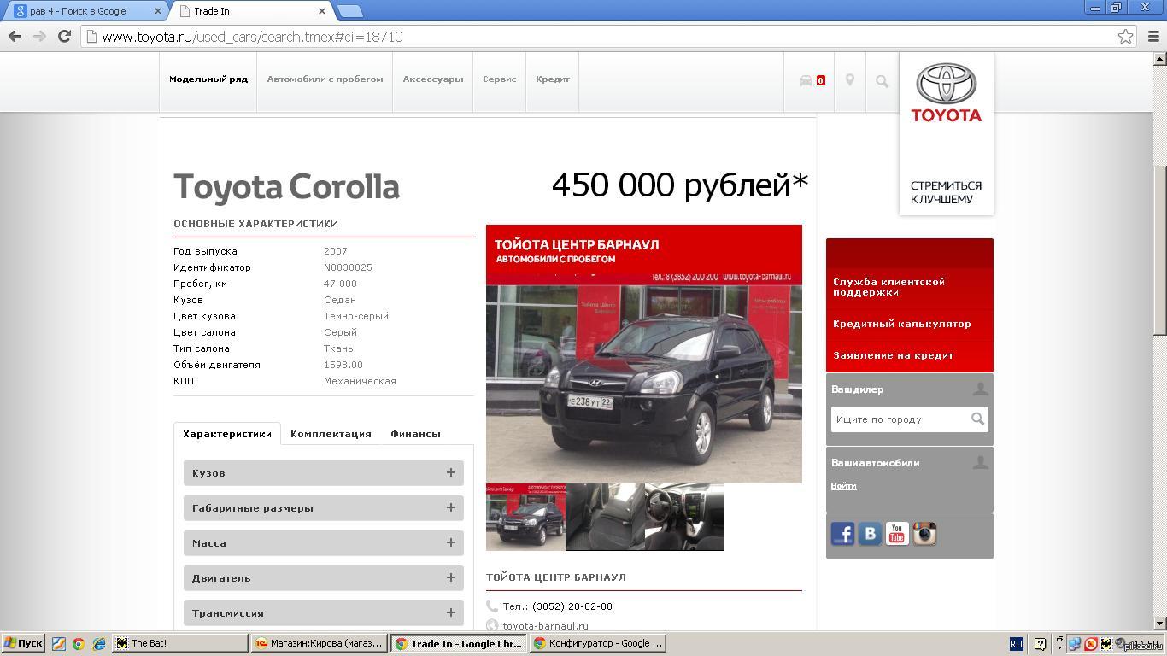
Task: Click the red circular tray icon
Action: coord(1090,644)
